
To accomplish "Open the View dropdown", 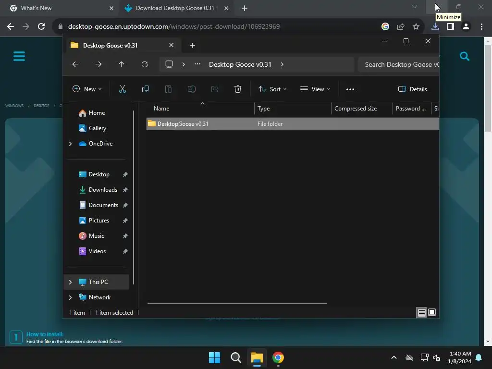I will pyautogui.click(x=315, y=89).
